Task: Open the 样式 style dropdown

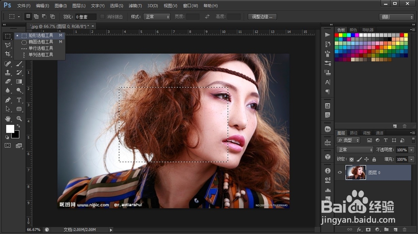Action: click(x=156, y=17)
